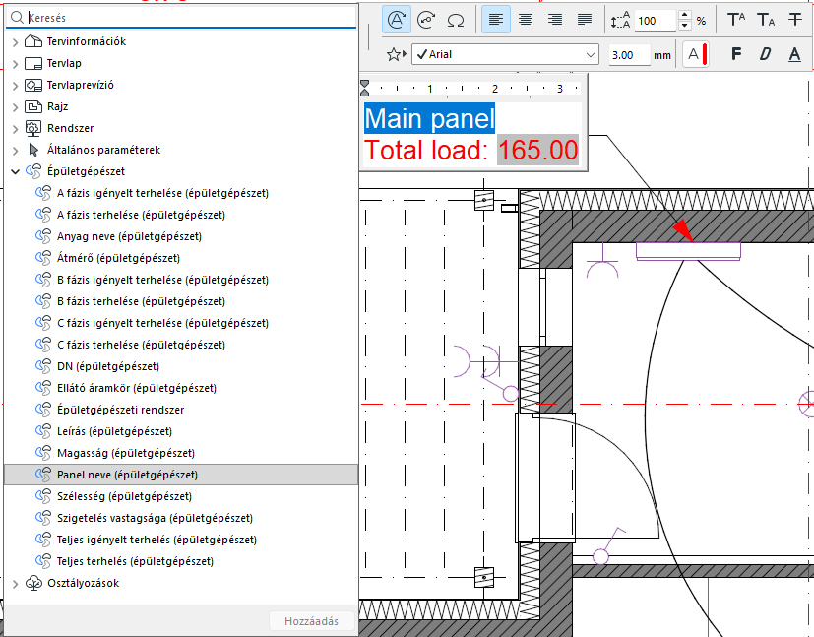Click the Tervlaprevízió category icon

(x=33, y=85)
